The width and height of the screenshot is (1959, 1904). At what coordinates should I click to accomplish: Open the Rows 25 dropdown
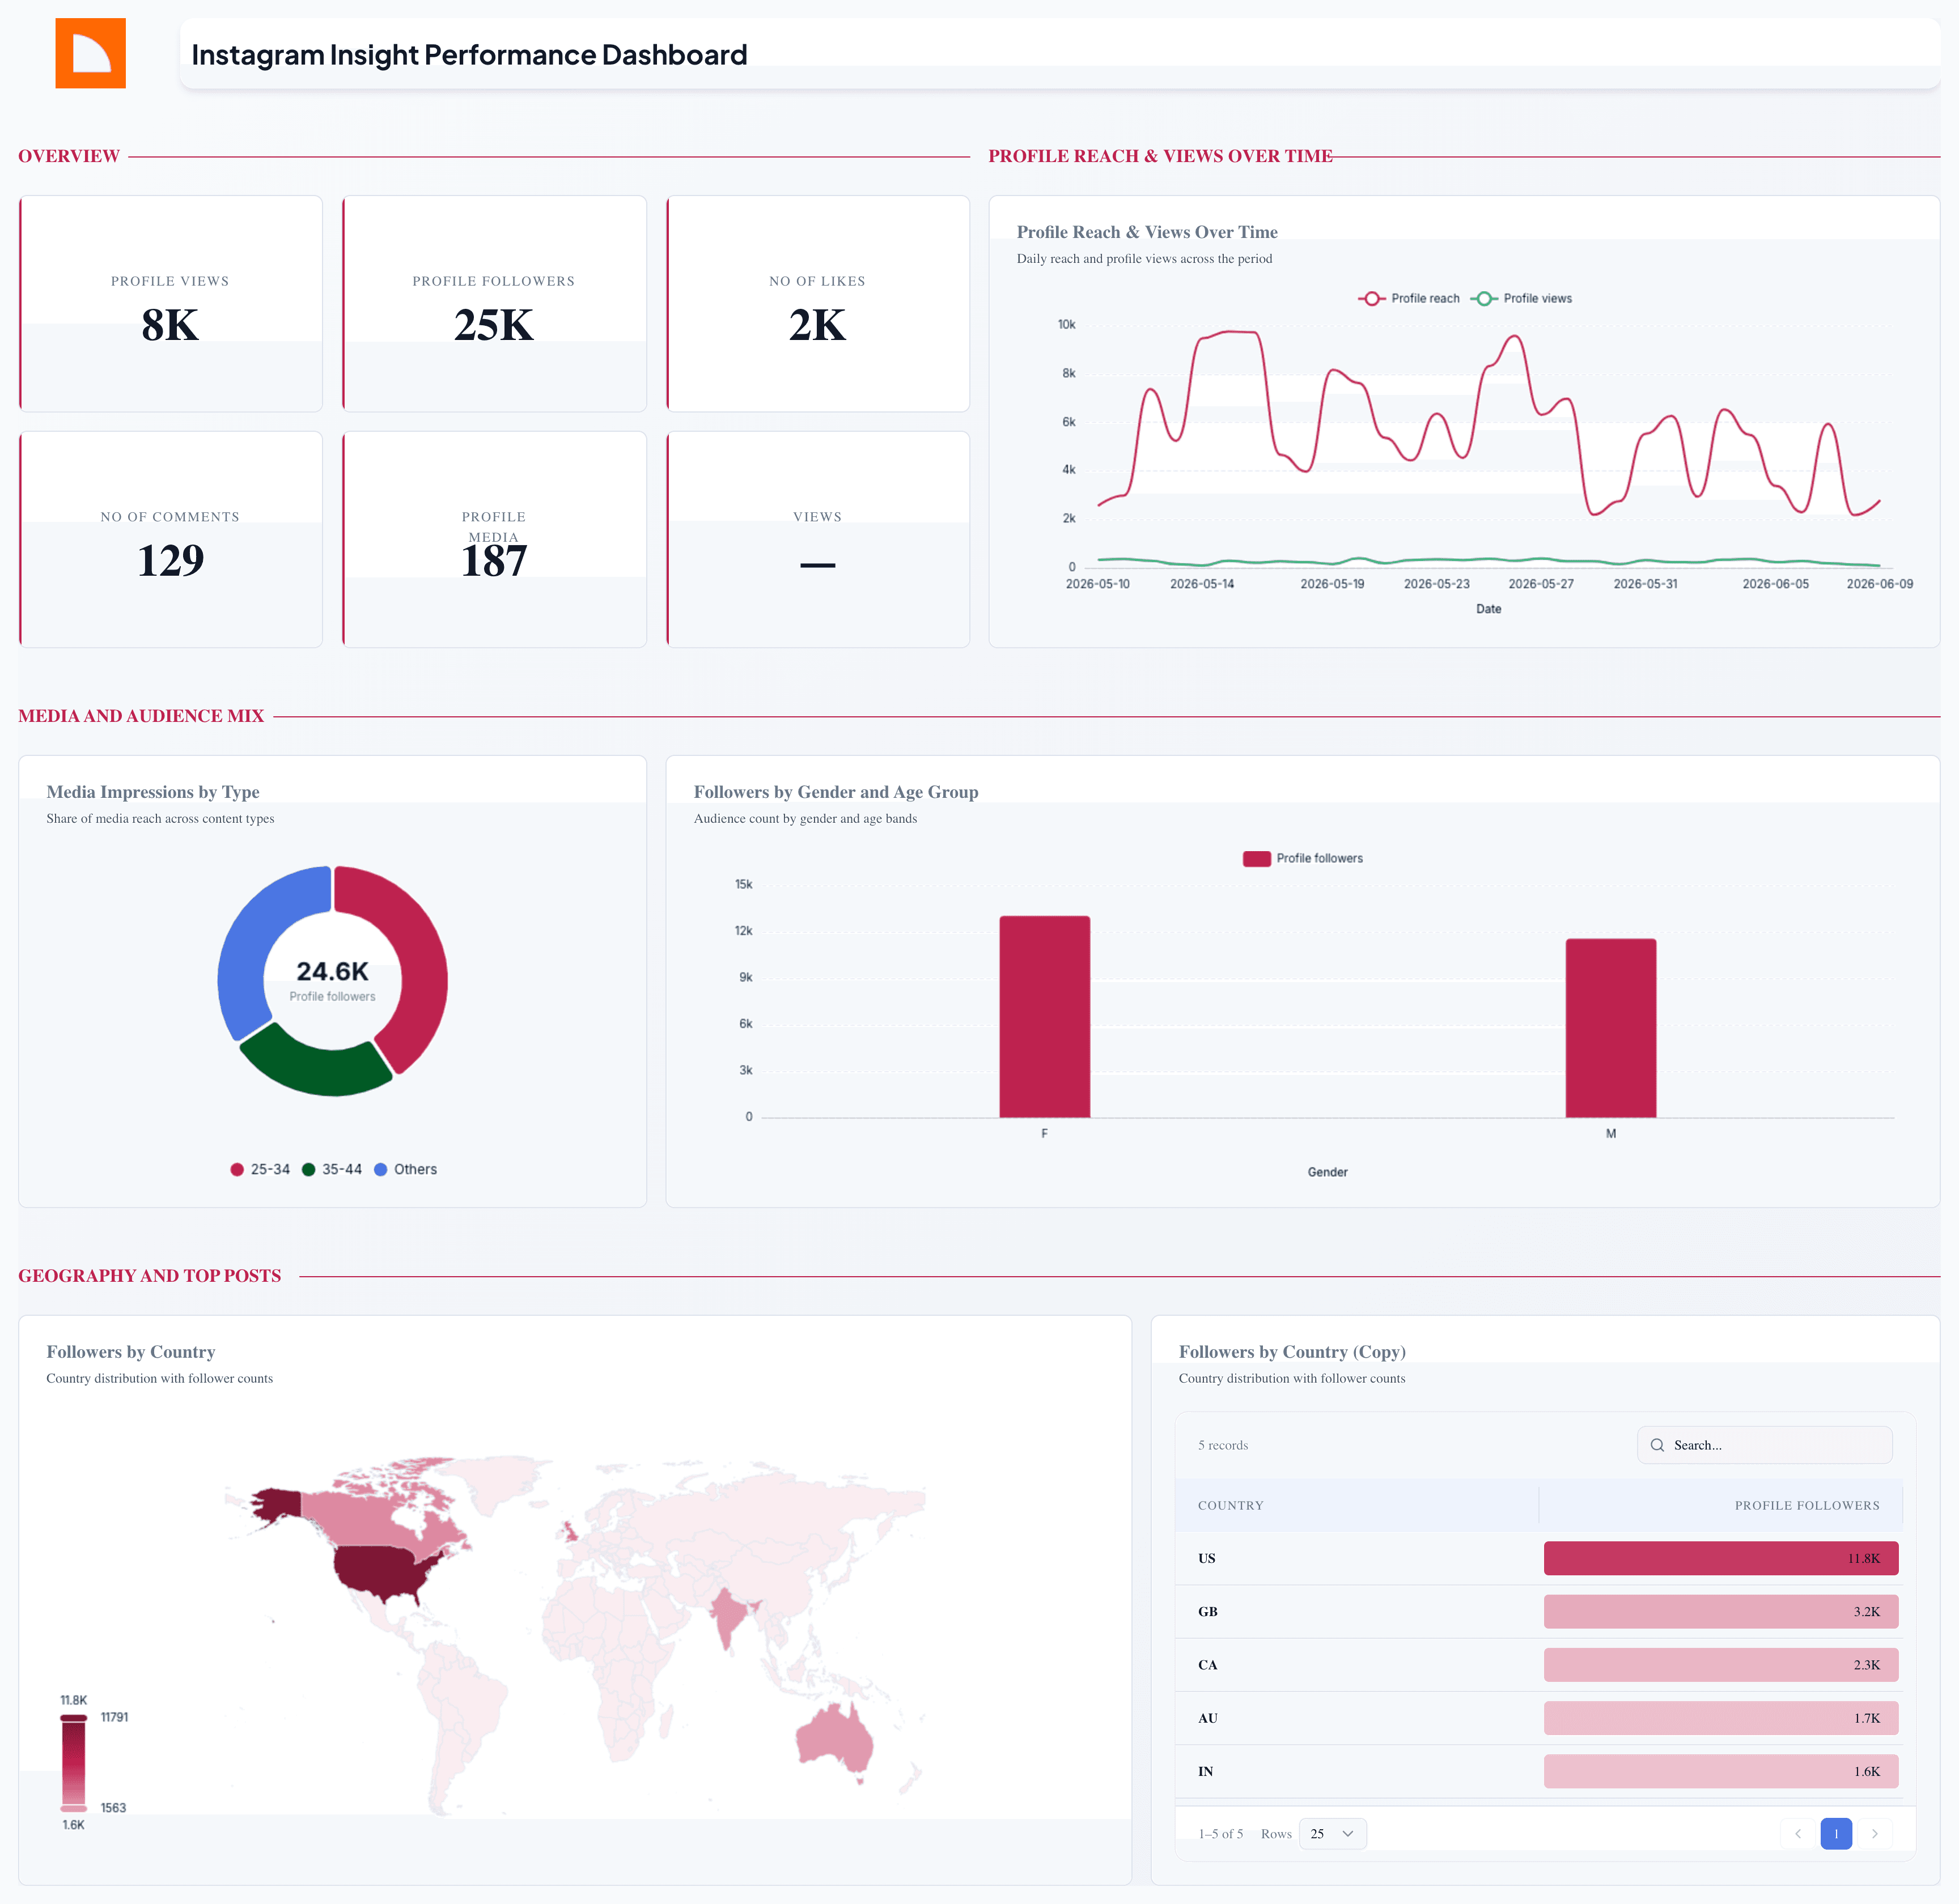click(x=1333, y=1833)
